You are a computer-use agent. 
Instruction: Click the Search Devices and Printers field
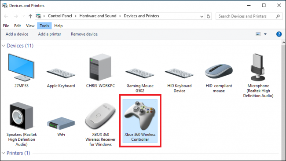point(249,16)
